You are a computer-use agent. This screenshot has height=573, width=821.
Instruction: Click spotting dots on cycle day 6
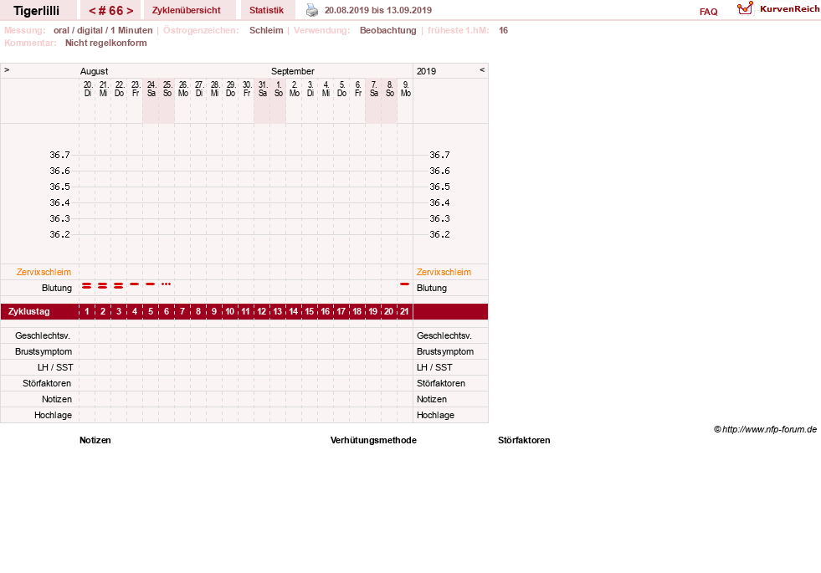pyautogui.click(x=166, y=284)
